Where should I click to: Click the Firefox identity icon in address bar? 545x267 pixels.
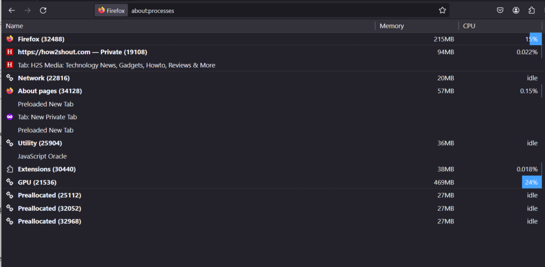[111, 10]
